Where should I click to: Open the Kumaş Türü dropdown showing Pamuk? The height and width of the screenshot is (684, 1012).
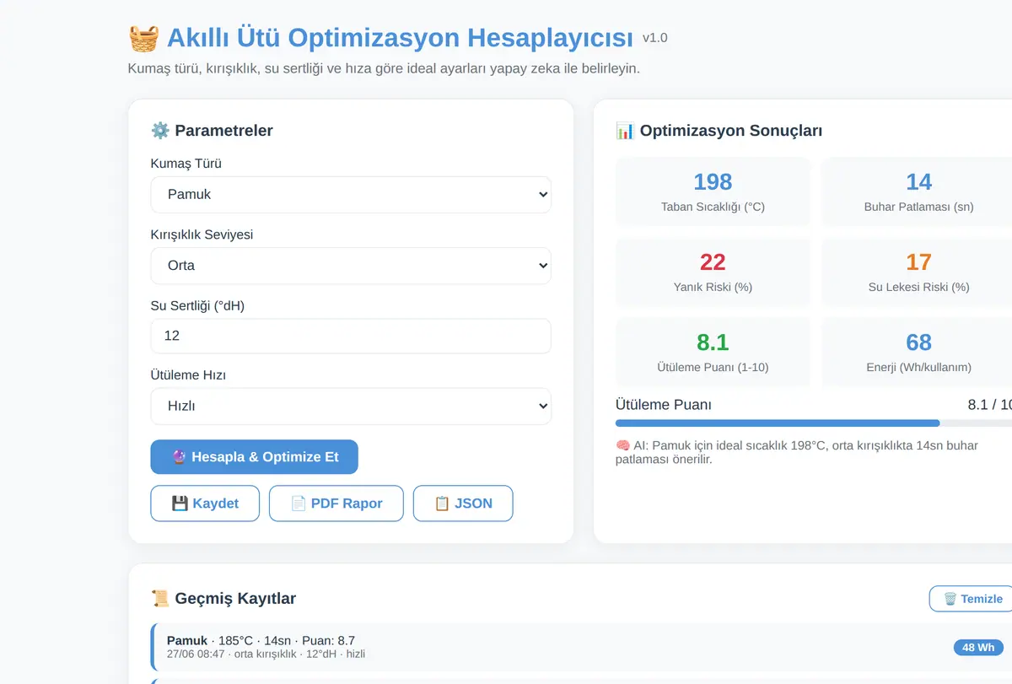click(351, 194)
